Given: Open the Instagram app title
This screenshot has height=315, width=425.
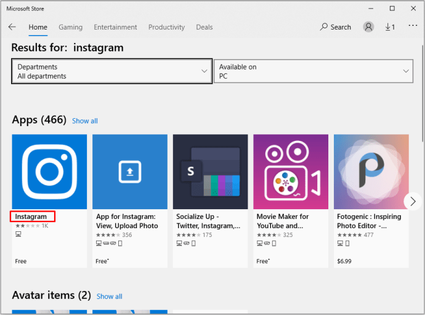Looking at the screenshot, I should coord(31,217).
